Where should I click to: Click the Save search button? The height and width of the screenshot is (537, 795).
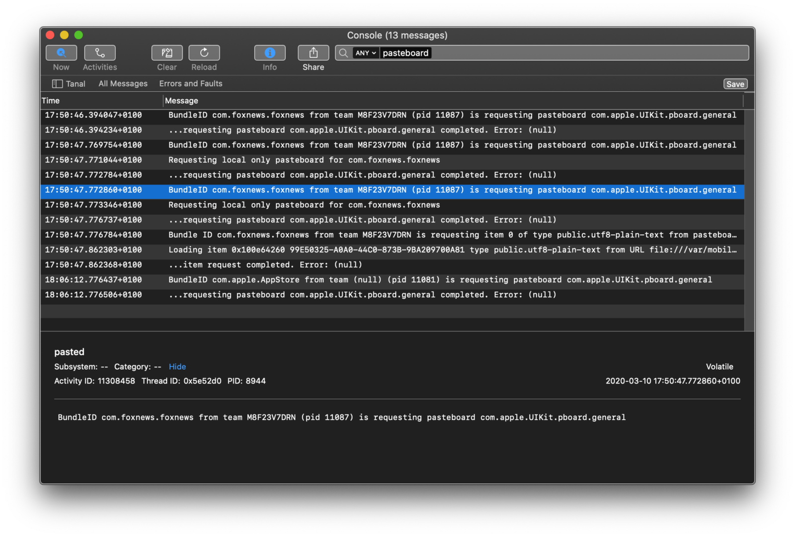pos(735,83)
